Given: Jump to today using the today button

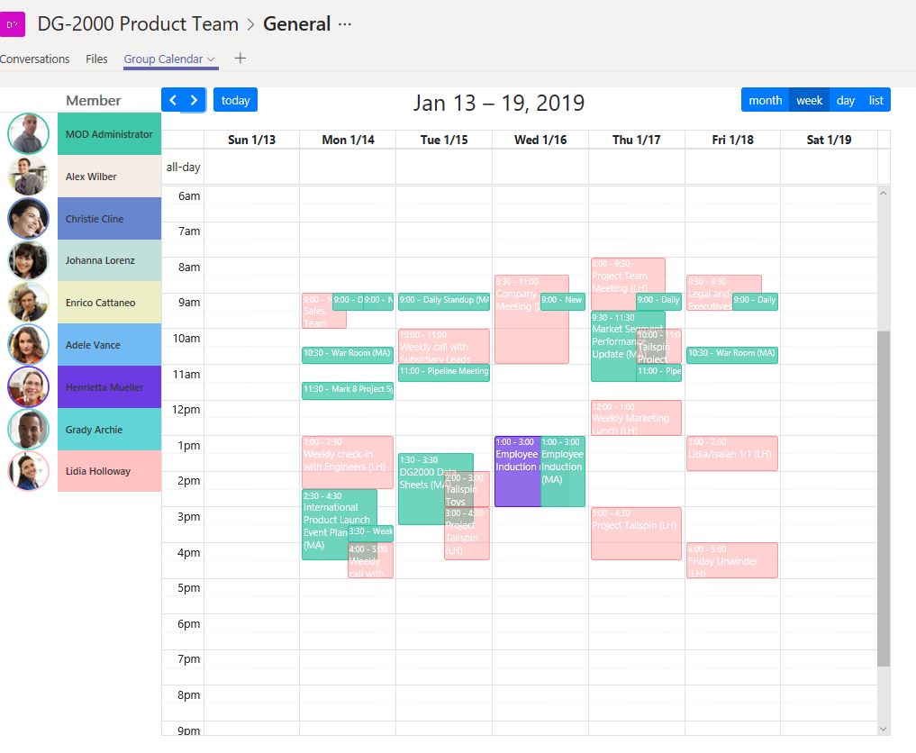Looking at the screenshot, I should [x=235, y=100].
